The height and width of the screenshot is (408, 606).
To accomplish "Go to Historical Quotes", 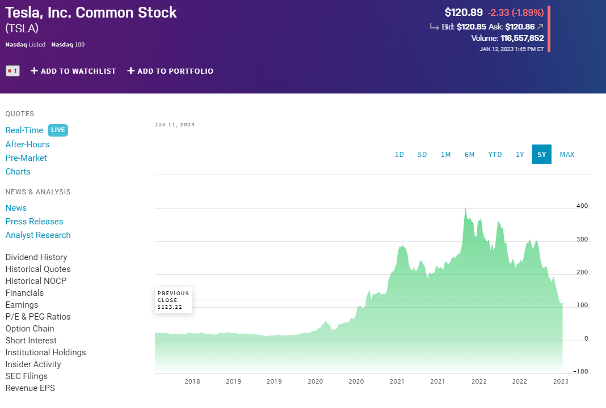I will point(38,269).
